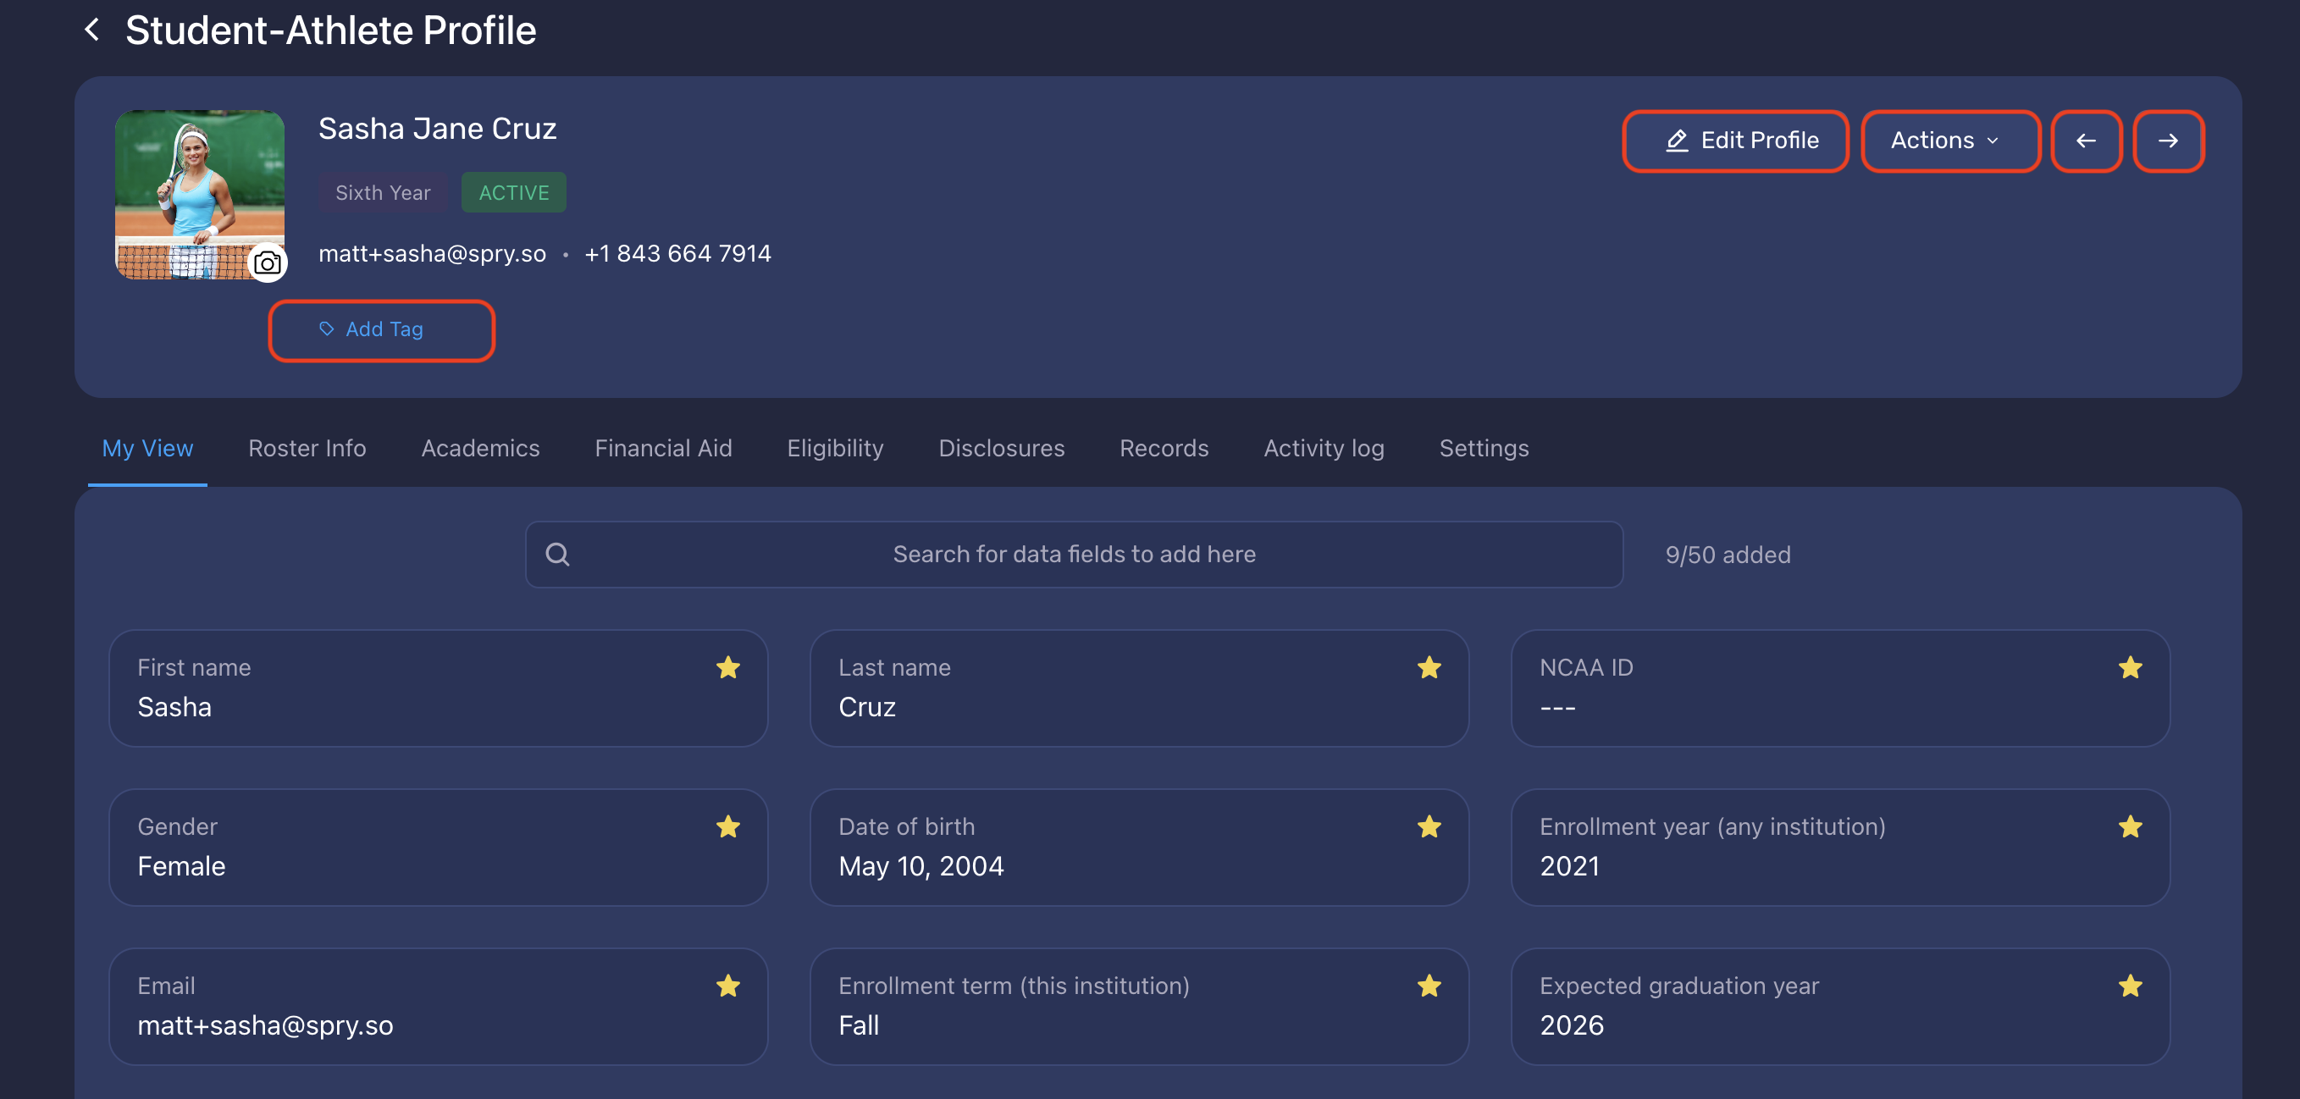2300x1099 pixels.
Task: Select the My View tab
Action: click(147, 448)
